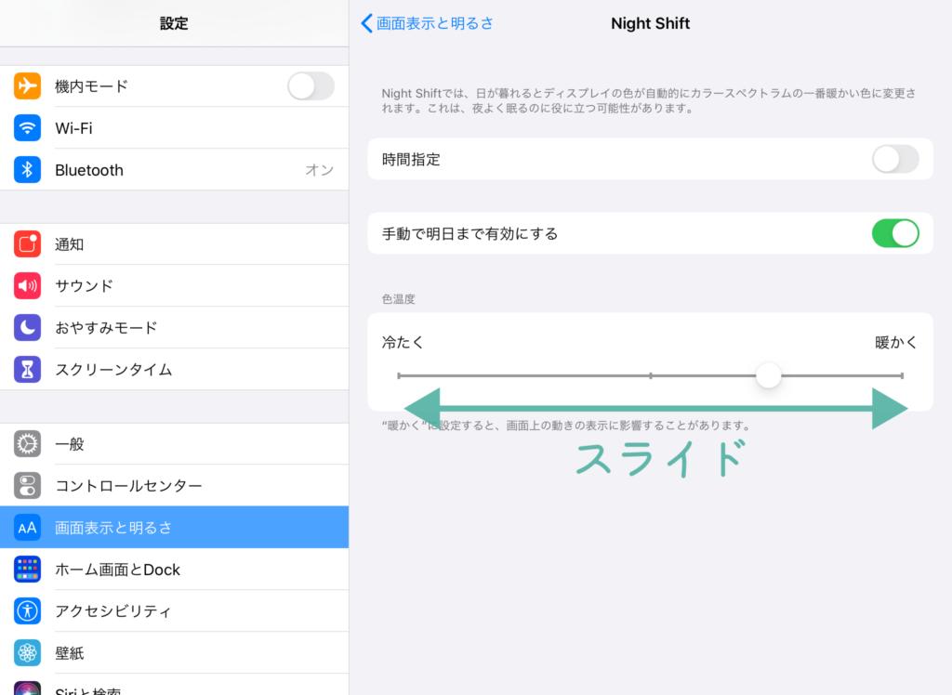Open アクセシビリティ settings
Image resolution: width=952 pixels, height=695 pixels.
tap(174, 611)
